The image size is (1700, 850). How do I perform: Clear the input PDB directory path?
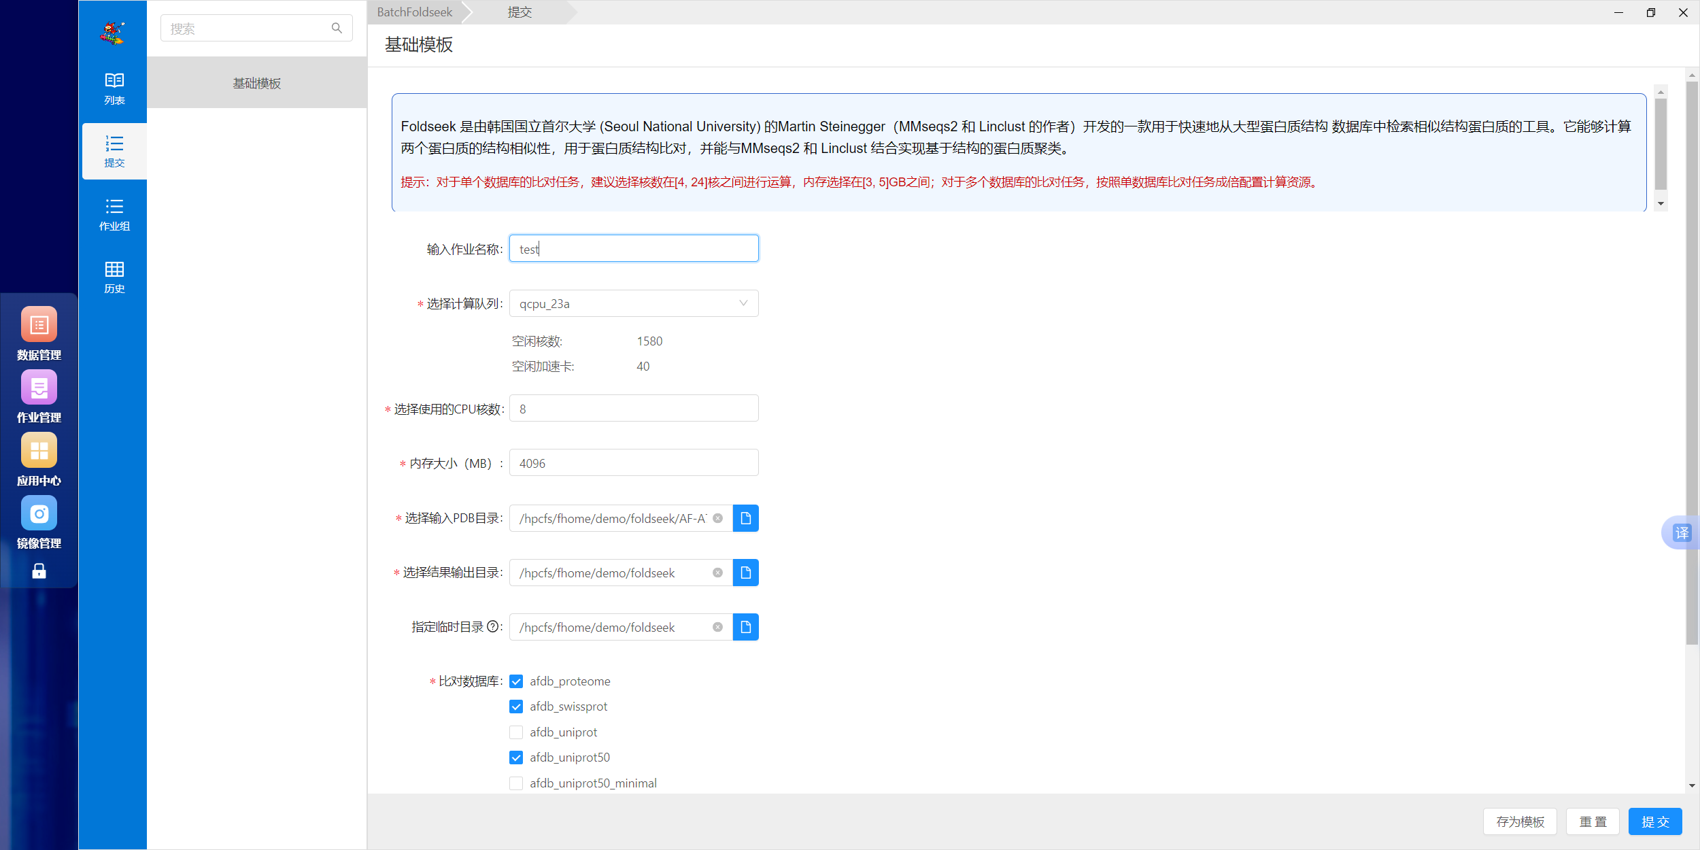[x=717, y=518]
